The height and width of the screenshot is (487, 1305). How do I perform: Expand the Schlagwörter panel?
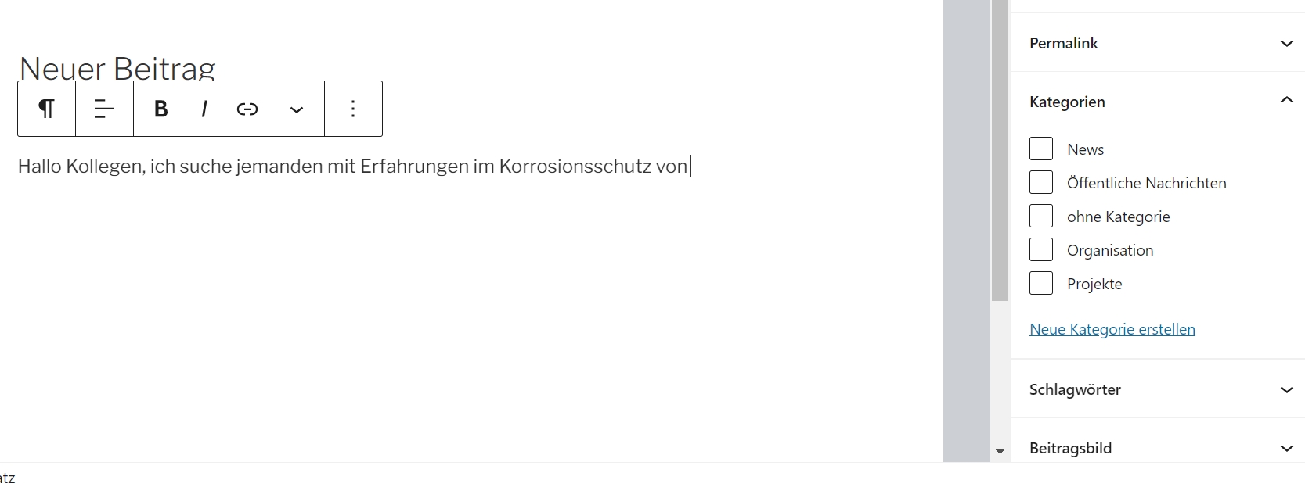(x=1286, y=389)
